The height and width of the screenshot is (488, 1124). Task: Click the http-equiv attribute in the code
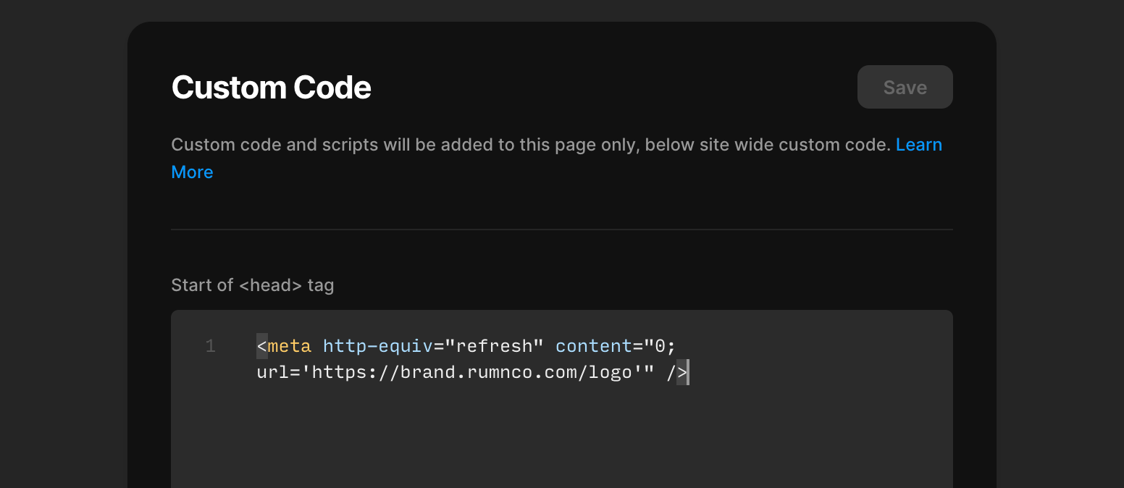(378, 346)
